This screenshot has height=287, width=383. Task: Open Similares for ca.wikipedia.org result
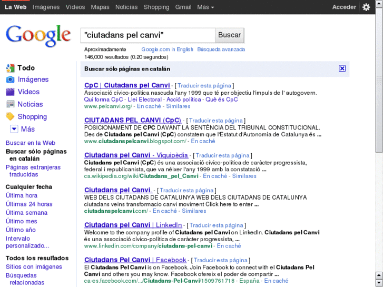[x=244, y=176]
